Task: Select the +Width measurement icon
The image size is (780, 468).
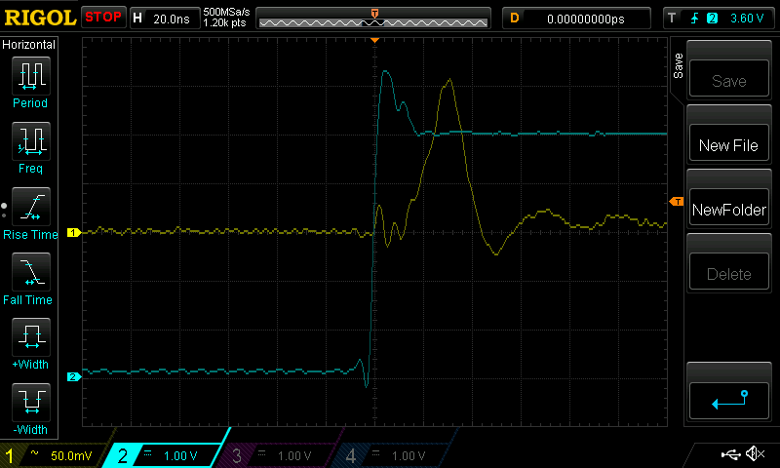Action: point(31,336)
